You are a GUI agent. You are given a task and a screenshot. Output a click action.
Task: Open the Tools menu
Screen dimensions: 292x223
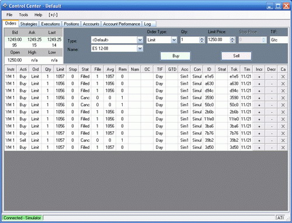click(23, 15)
